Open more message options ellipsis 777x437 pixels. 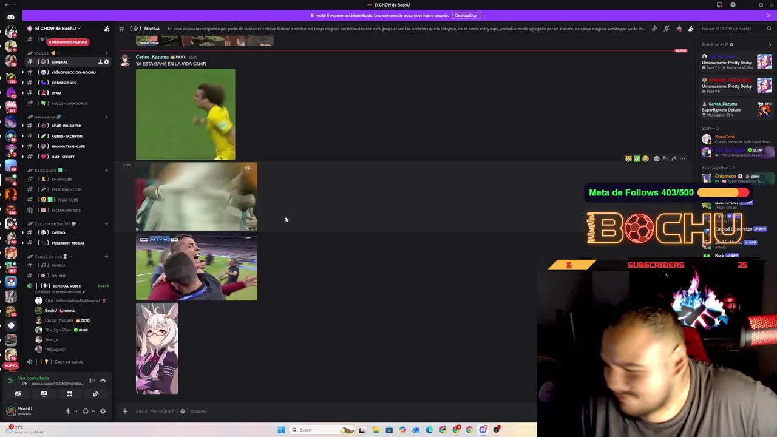(682, 159)
